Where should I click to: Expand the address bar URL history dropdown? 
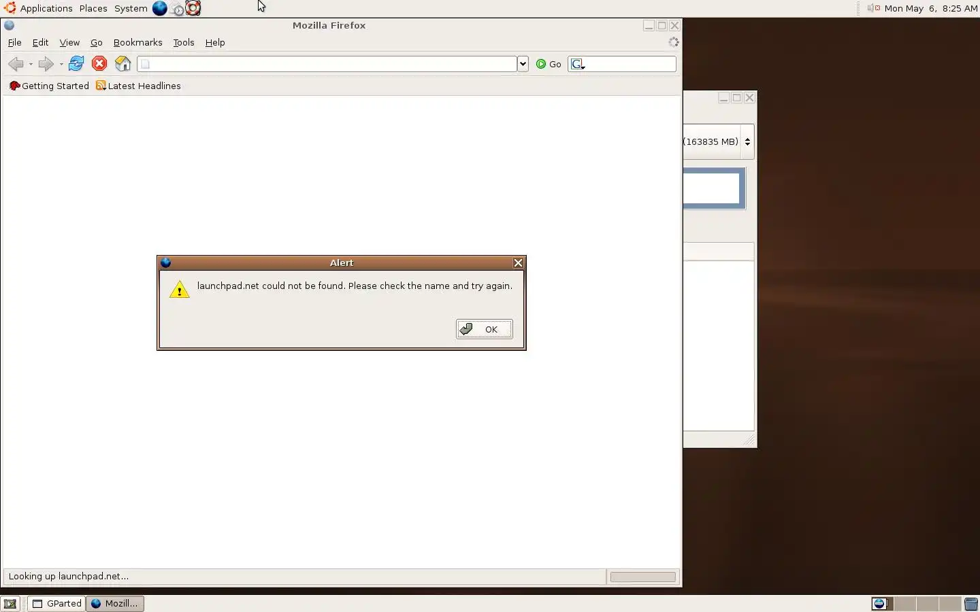[523, 64]
